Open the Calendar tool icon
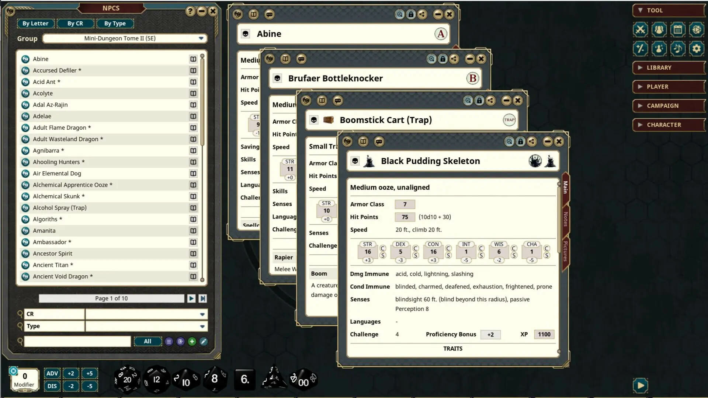This screenshot has height=398, width=708. [x=678, y=30]
